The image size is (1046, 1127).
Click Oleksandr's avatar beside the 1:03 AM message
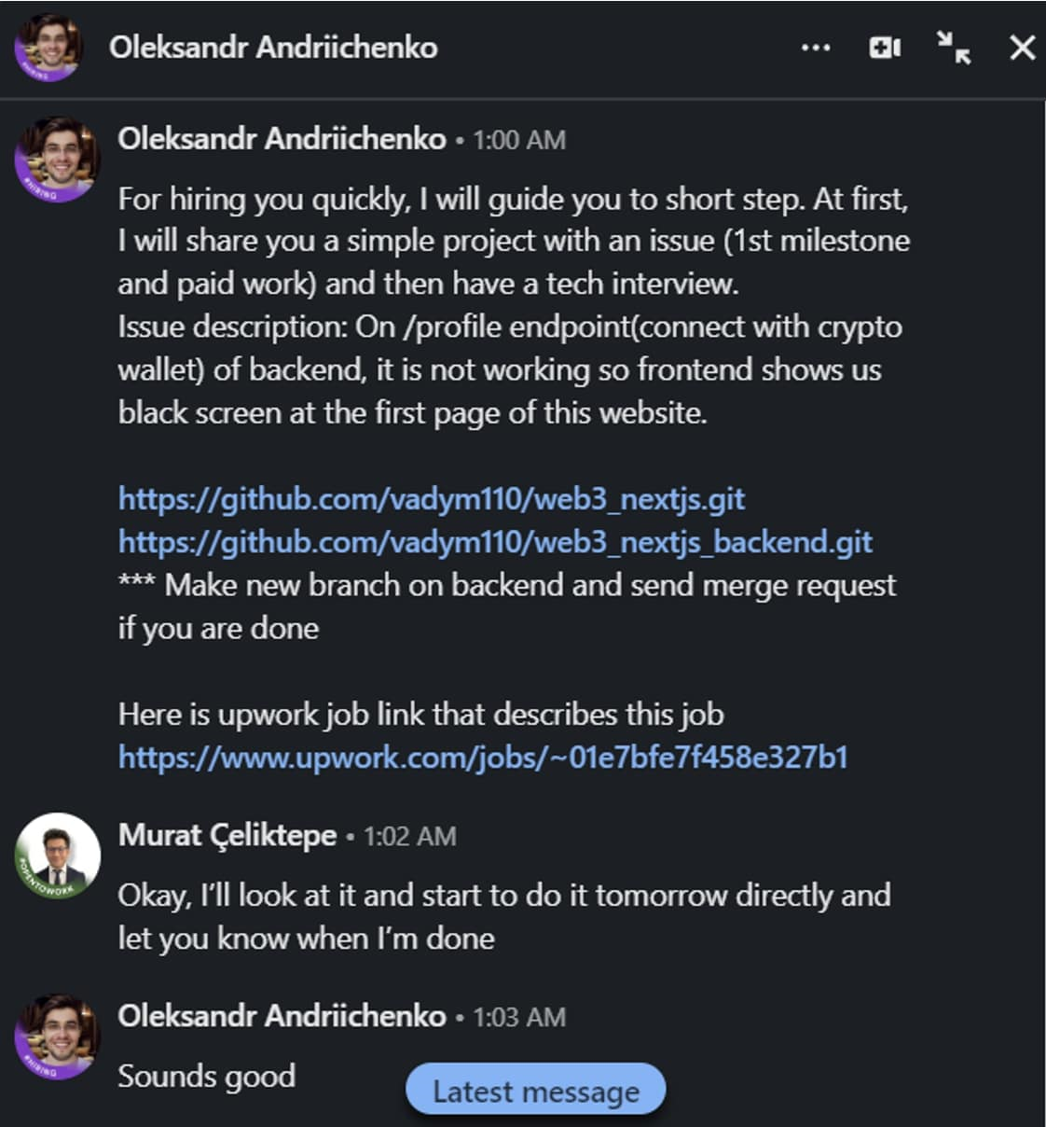(57, 1036)
